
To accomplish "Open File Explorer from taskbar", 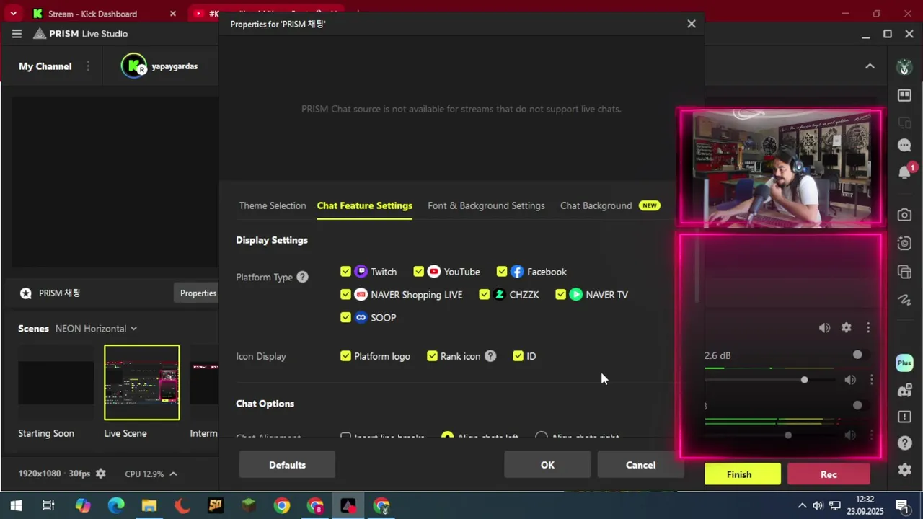I will pyautogui.click(x=149, y=506).
